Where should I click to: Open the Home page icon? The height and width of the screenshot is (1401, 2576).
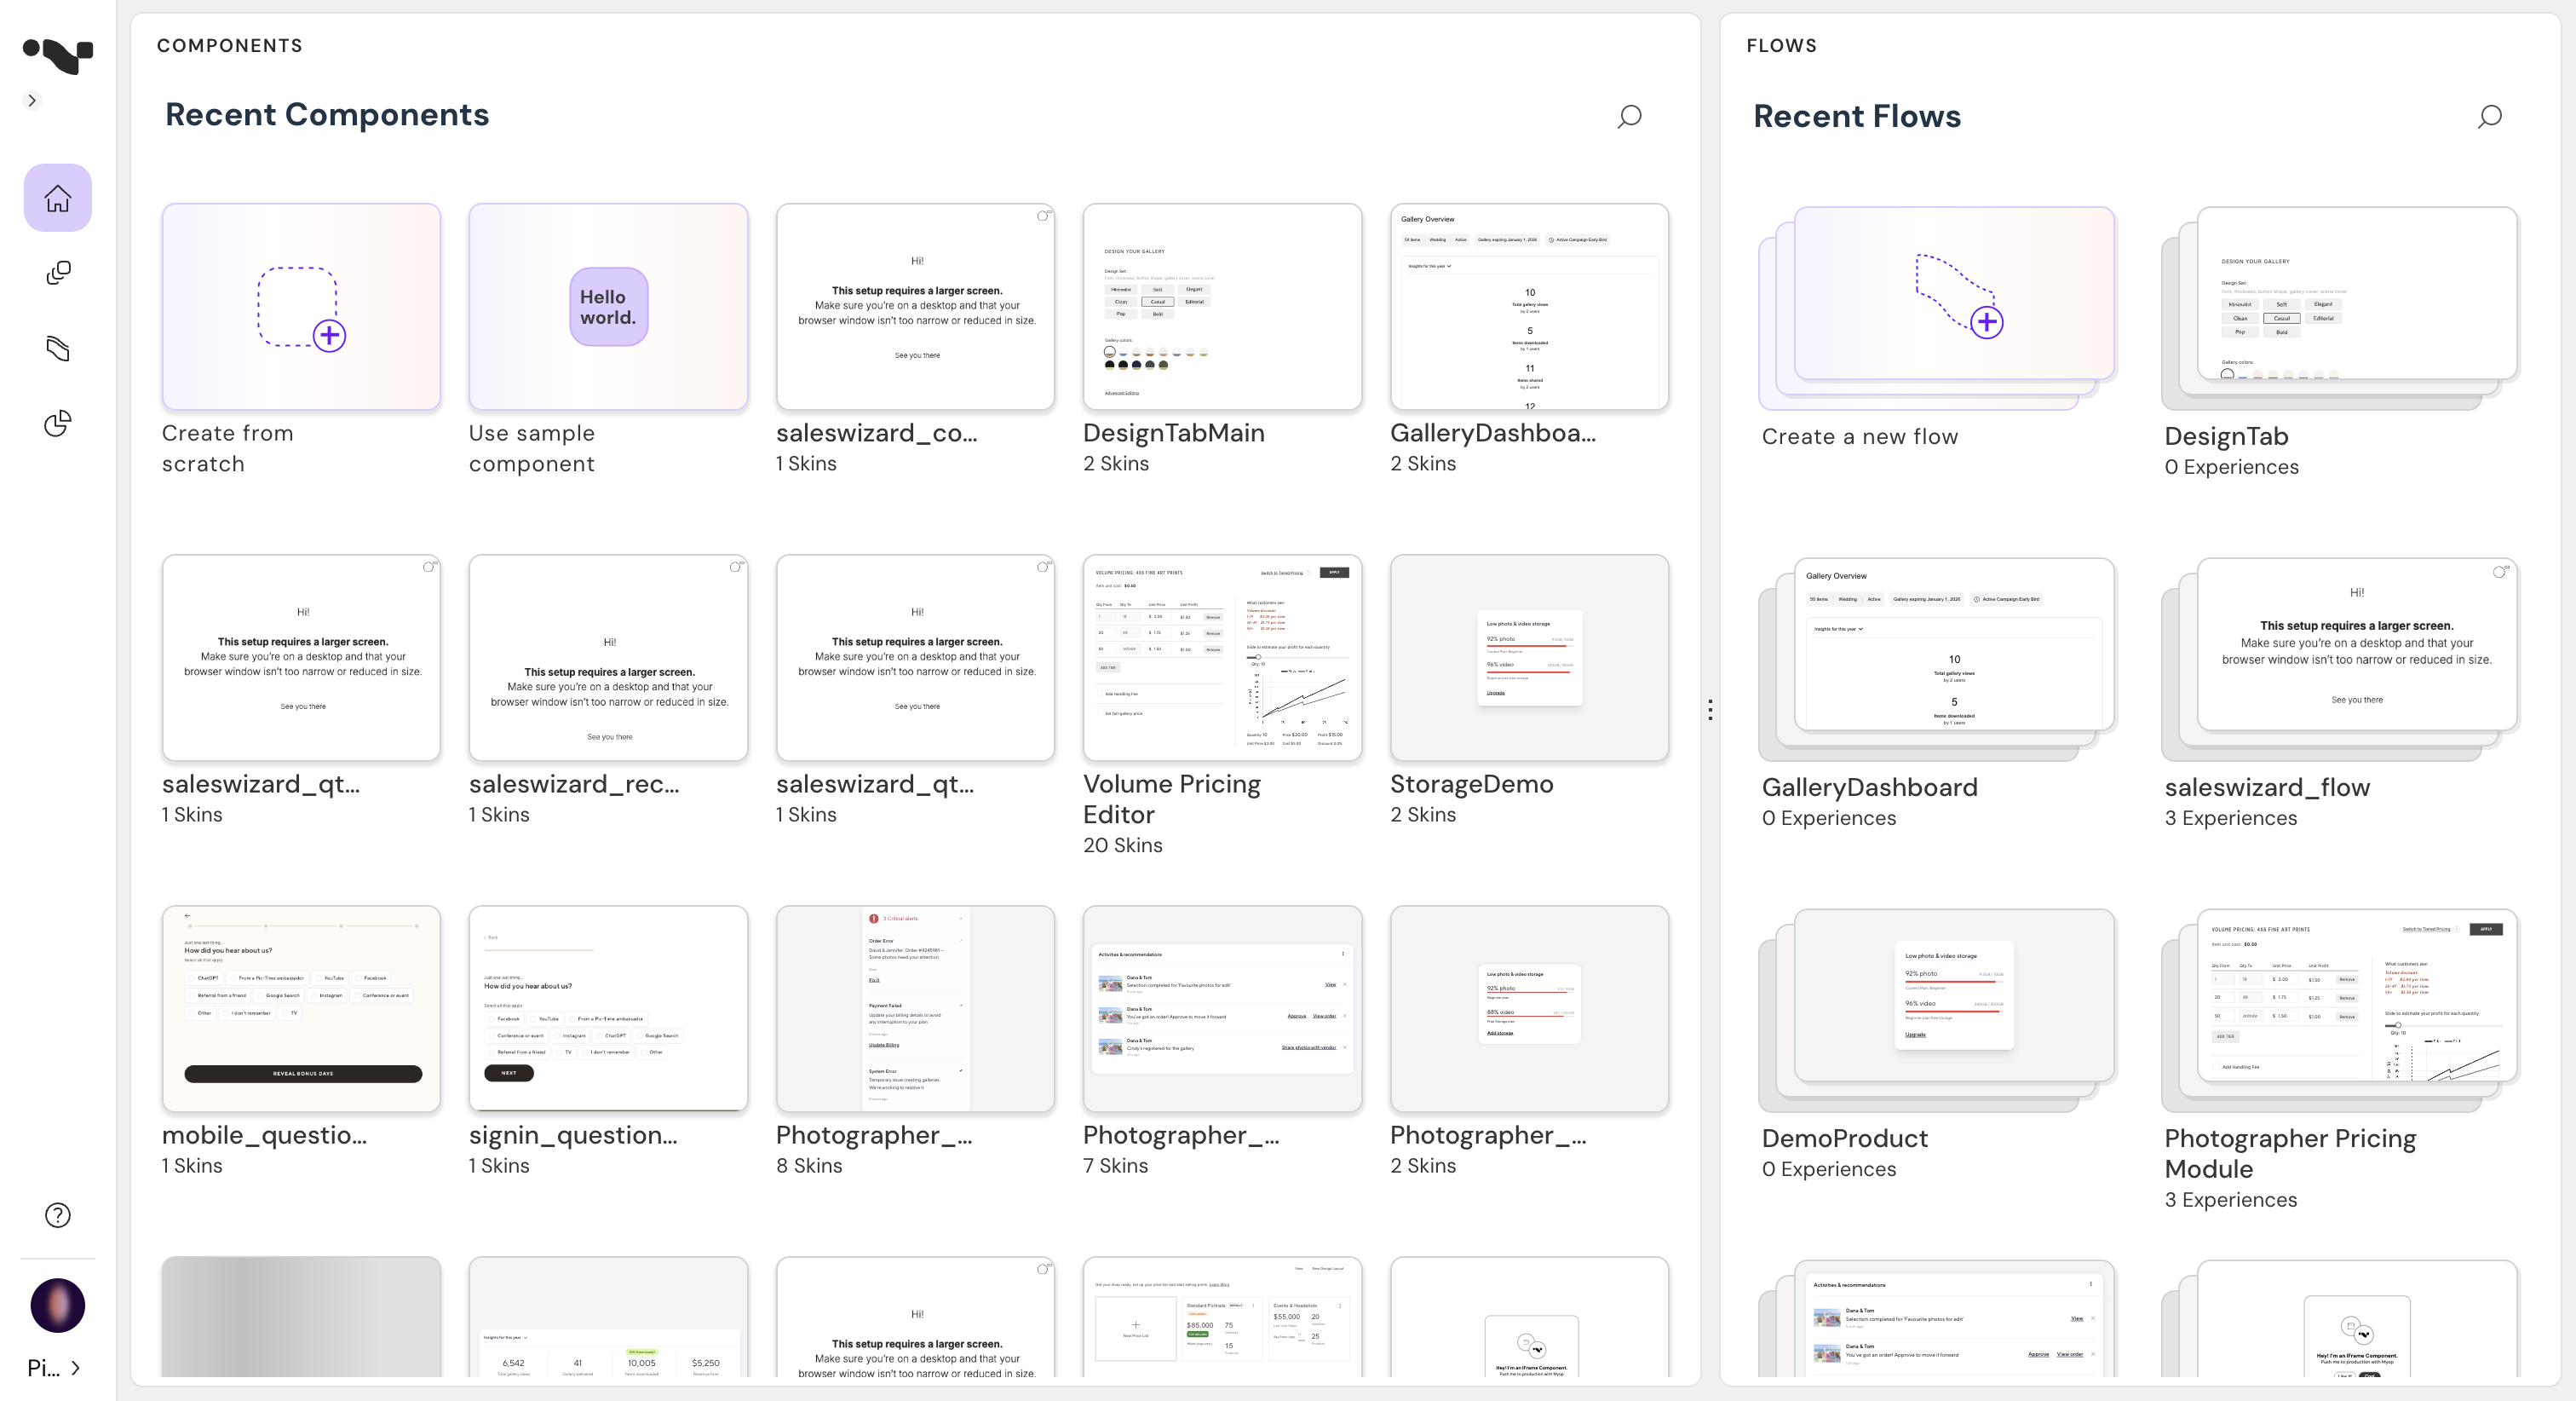[58, 199]
